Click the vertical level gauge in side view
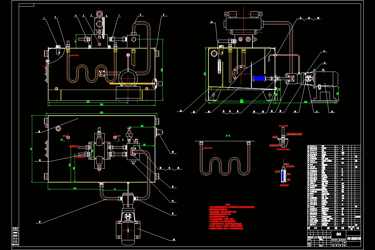 point(219,67)
